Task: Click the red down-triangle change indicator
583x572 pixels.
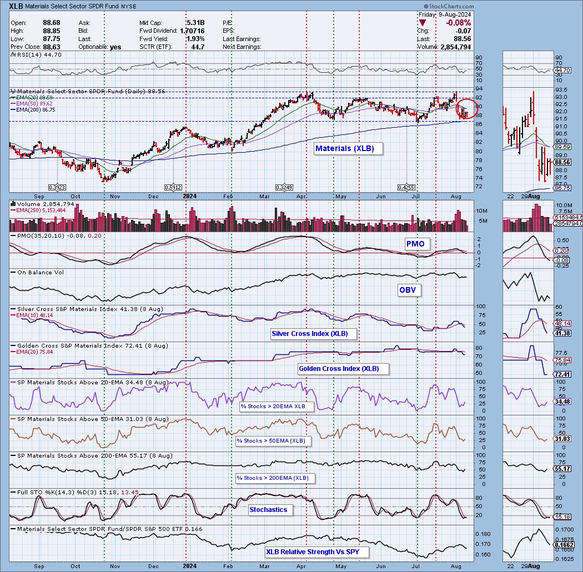Action: [x=423, y=23]
